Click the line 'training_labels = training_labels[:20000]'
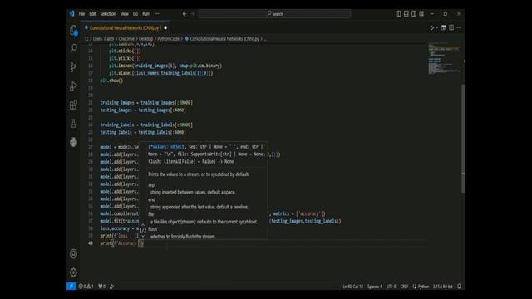532x299 pixels. pyautogui.click(x=146, y=125)
